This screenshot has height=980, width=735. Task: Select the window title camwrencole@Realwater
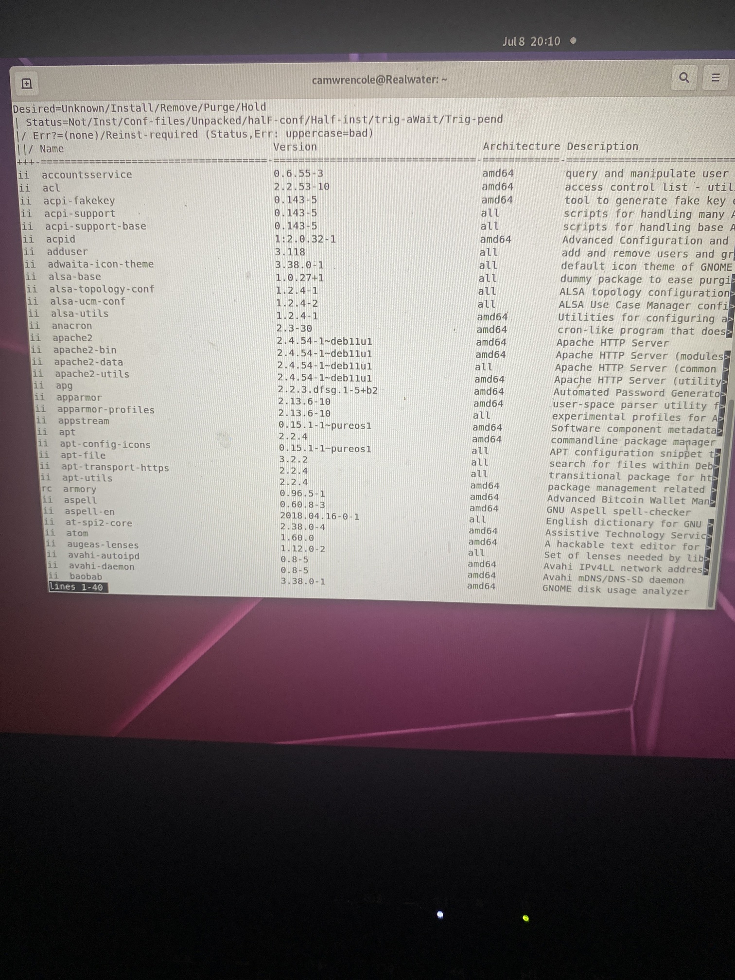379,79
